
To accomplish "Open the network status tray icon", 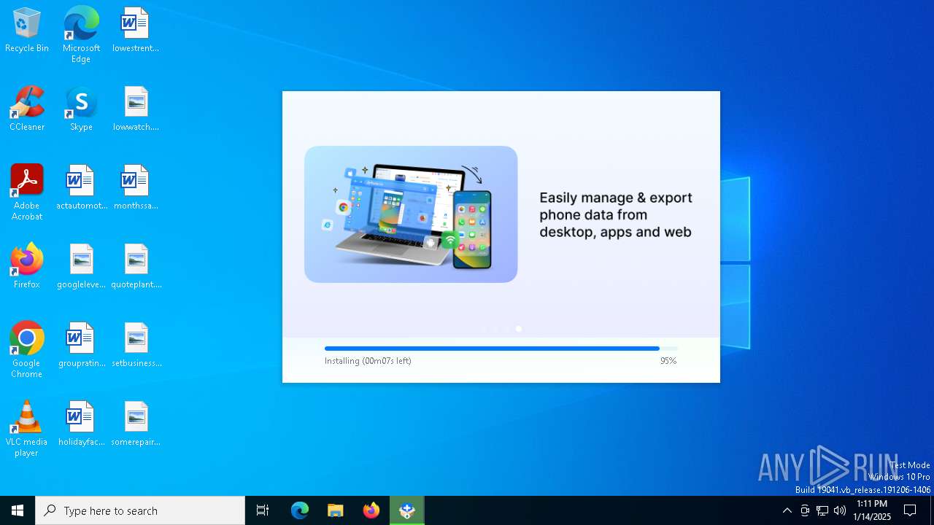I will click(x=822, y=510).
